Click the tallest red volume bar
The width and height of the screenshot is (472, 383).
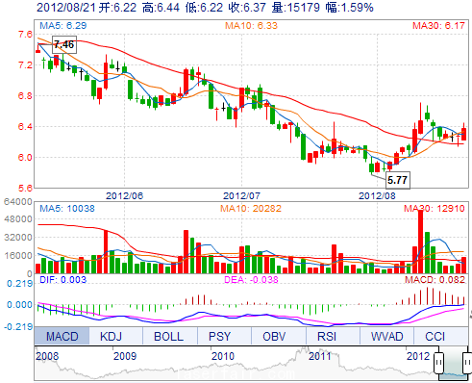tap(420, 242)
